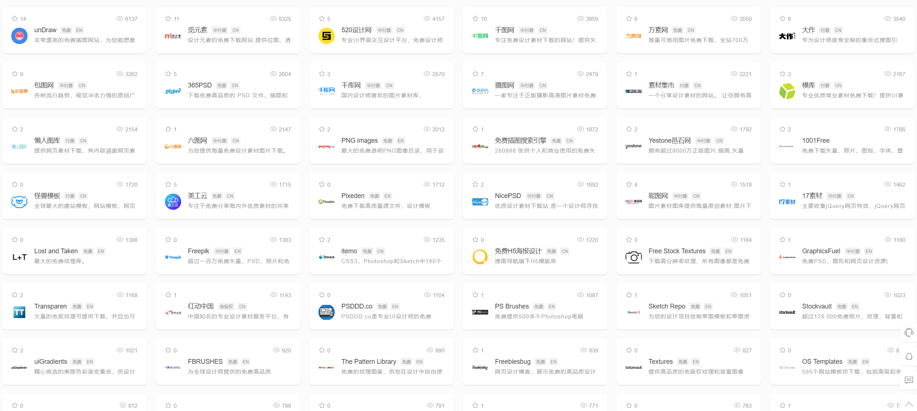Click the 怪兽模板 monster logo icon
The image size is (917, 411).
point(19,202)
